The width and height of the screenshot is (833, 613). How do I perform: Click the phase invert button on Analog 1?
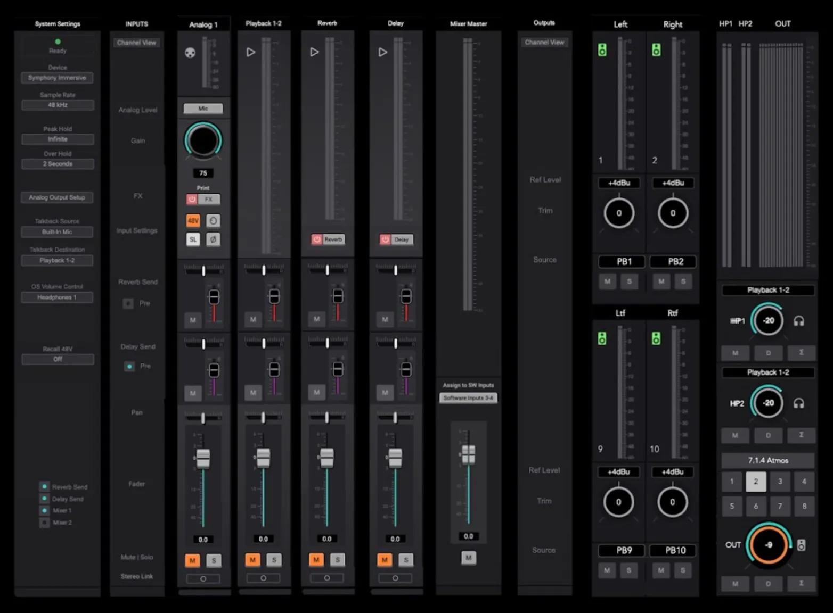[213, 239]
